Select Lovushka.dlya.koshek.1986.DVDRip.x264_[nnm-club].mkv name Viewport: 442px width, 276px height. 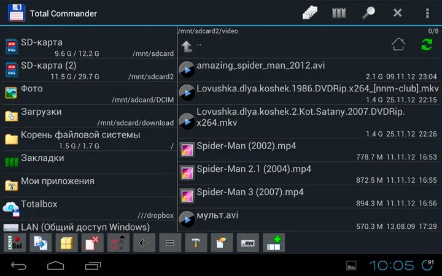(318, 89)
